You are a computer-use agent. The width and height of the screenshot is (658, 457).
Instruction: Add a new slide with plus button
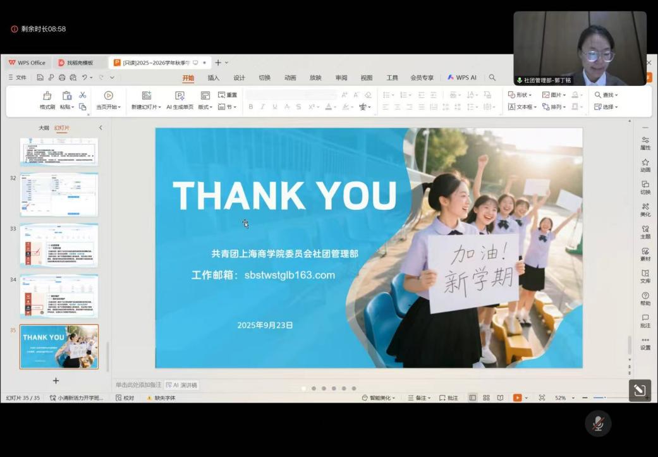point(56,381)
